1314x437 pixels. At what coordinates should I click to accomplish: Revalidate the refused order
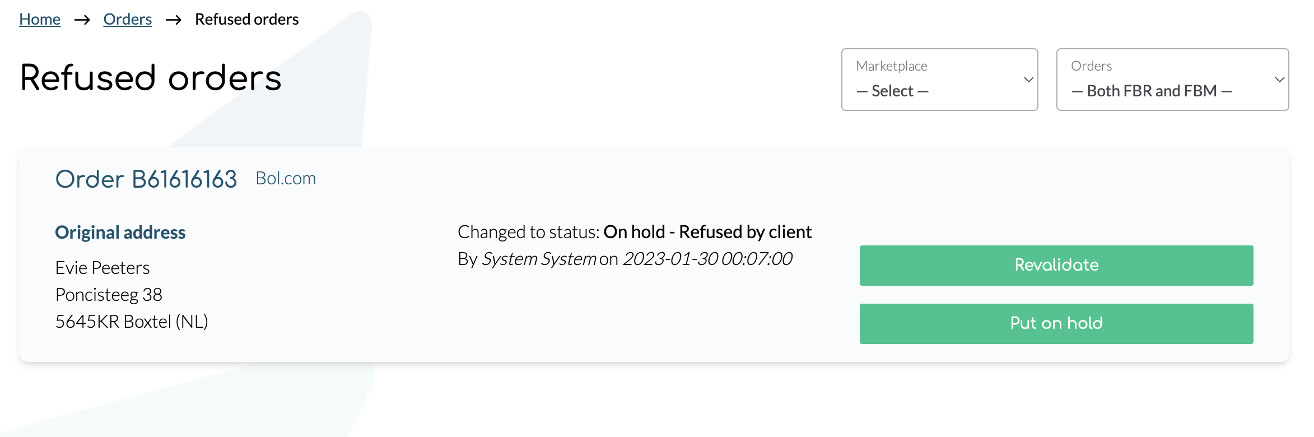tap(1056, 266)
